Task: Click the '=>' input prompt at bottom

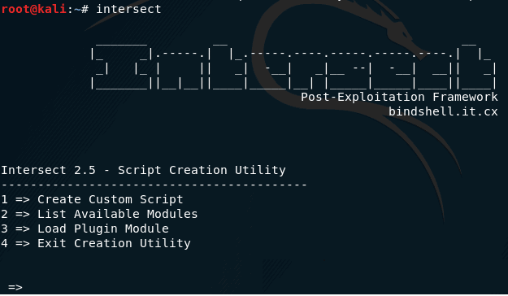Action: tap(15, 287)
